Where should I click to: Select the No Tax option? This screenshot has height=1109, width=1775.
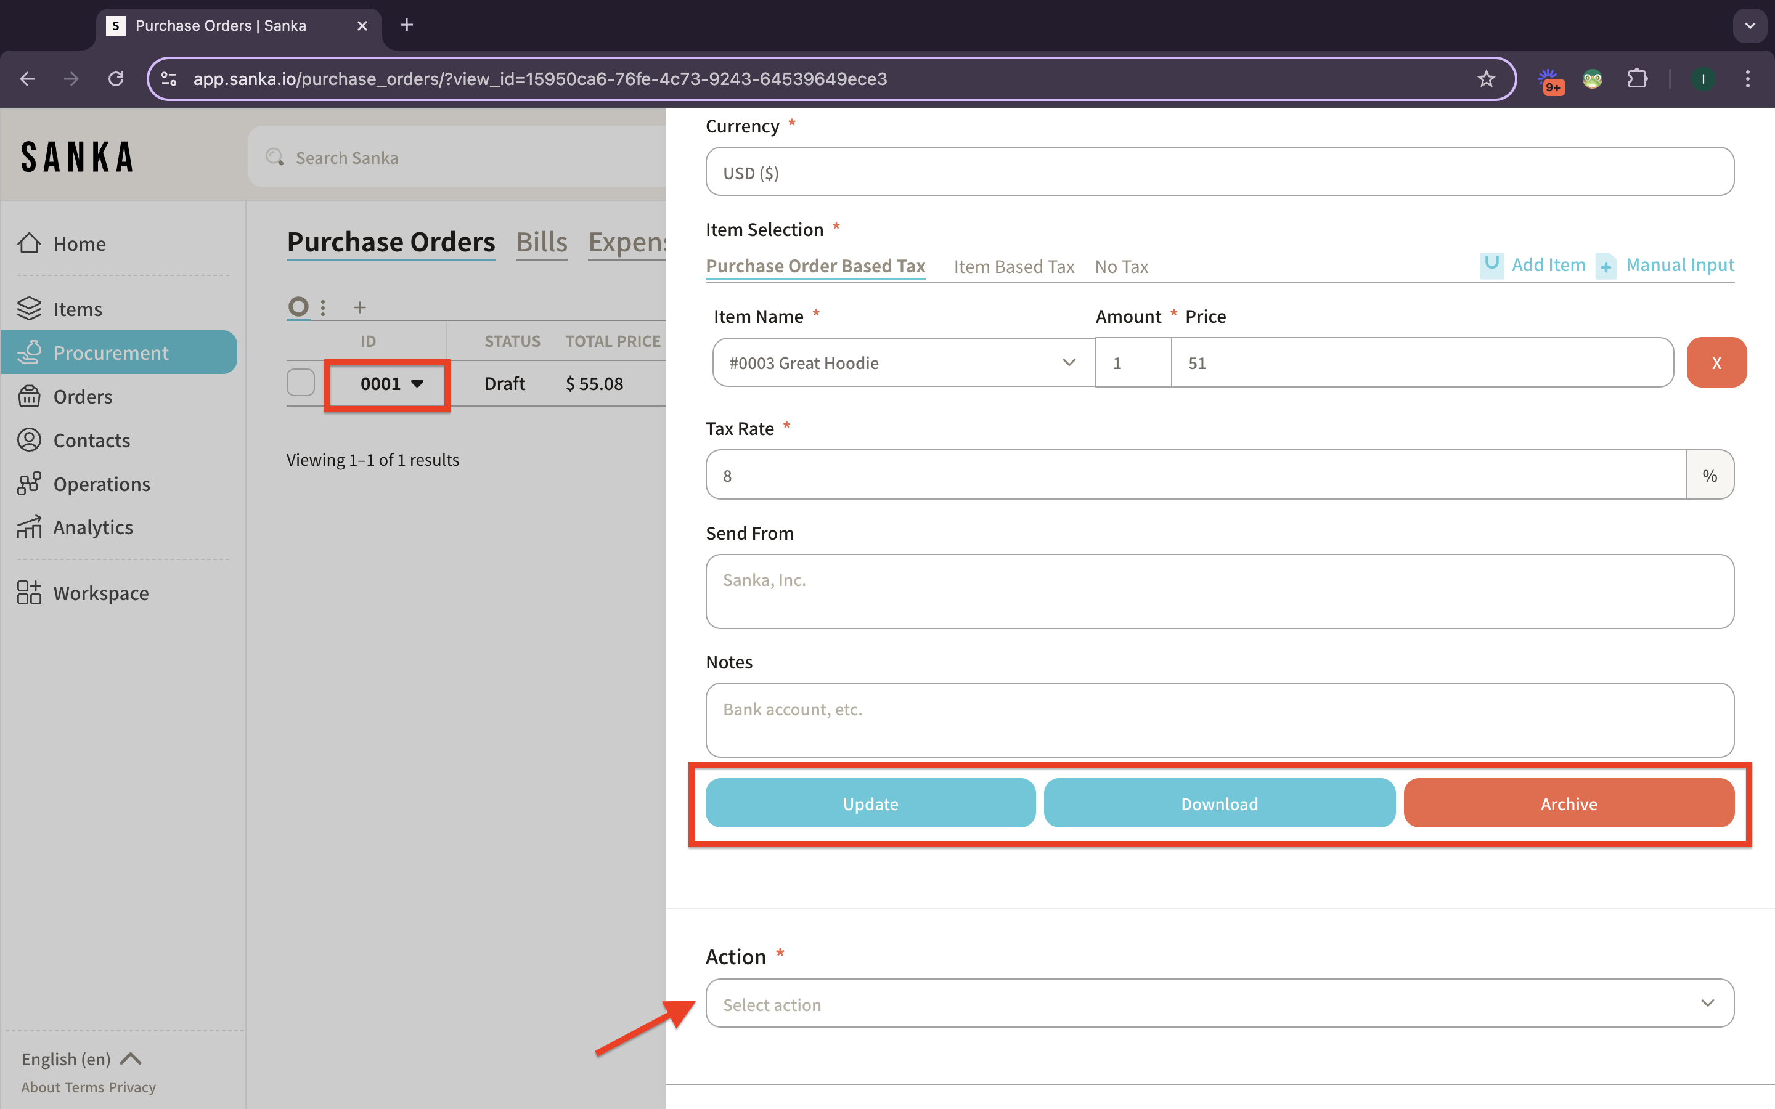1120,267
